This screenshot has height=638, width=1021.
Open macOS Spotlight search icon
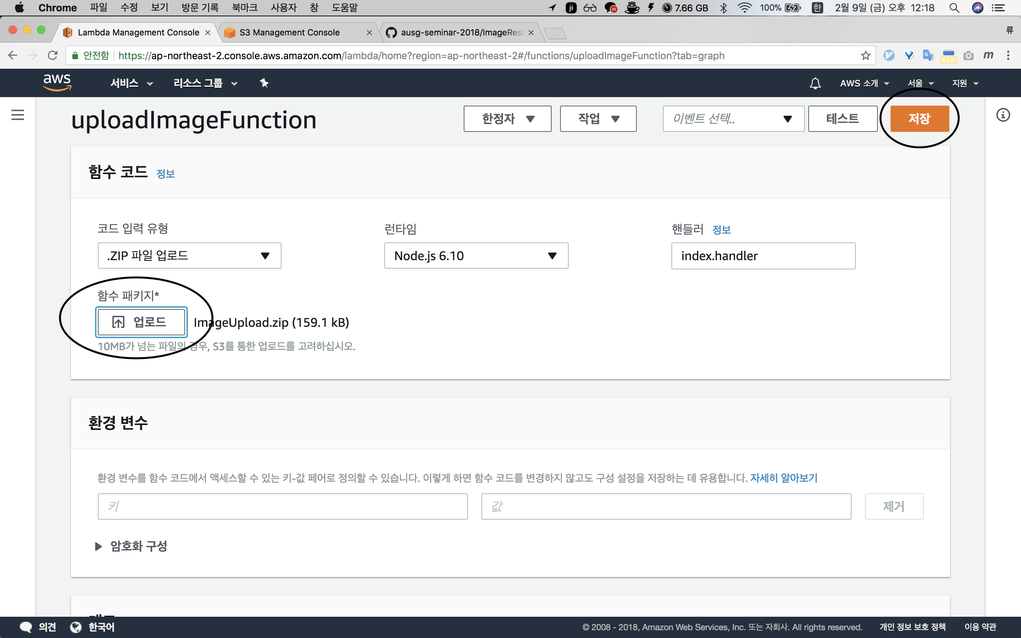pos(954,7)
